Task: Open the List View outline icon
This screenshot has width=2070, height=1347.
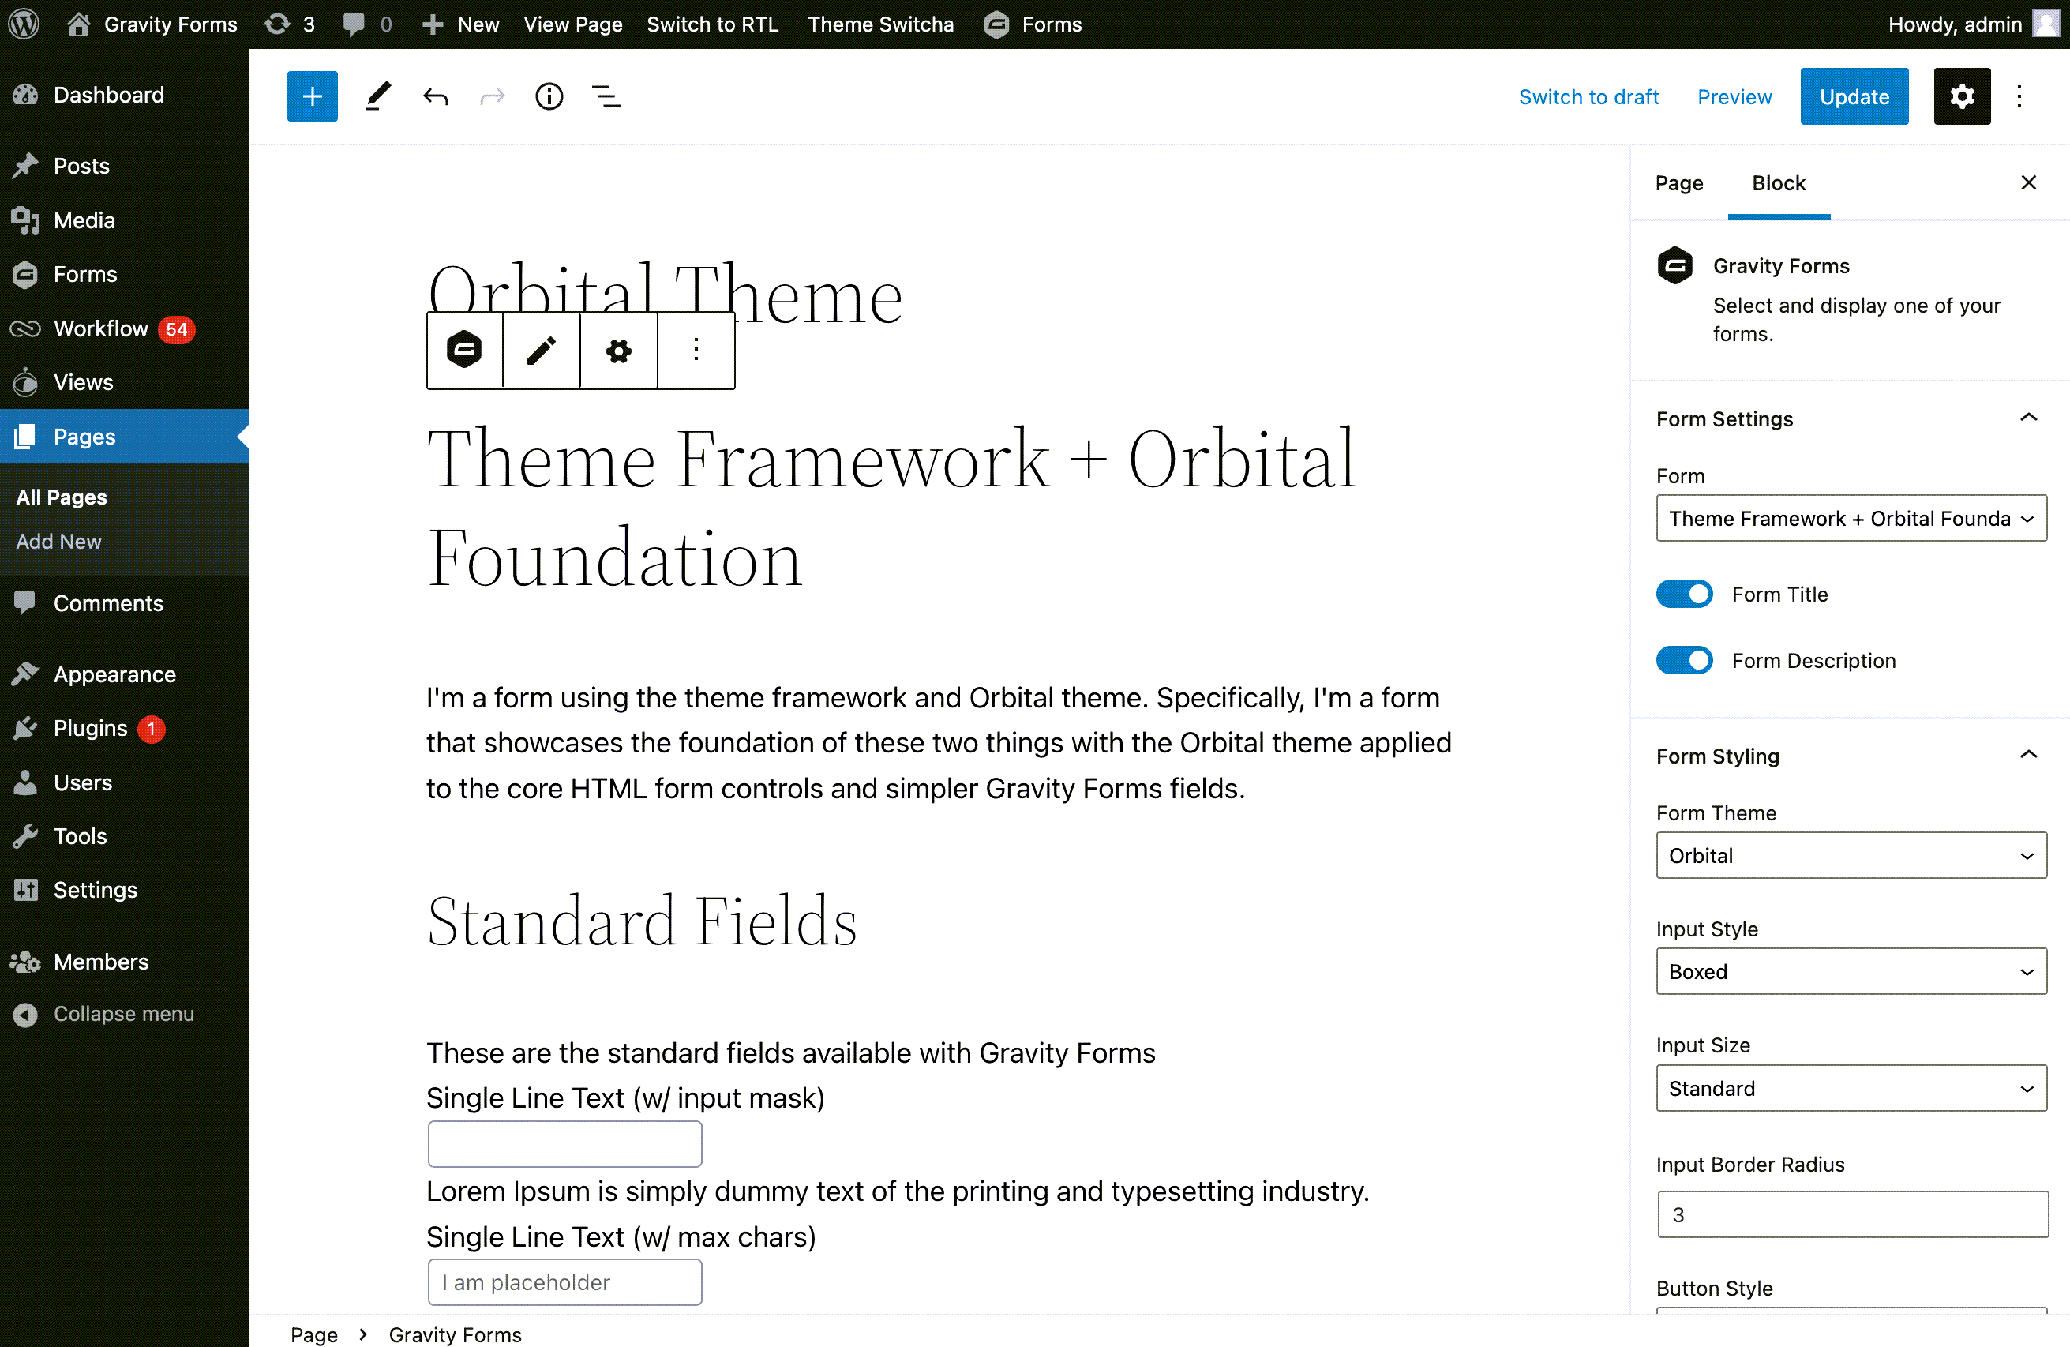Action: pos(606,96)
